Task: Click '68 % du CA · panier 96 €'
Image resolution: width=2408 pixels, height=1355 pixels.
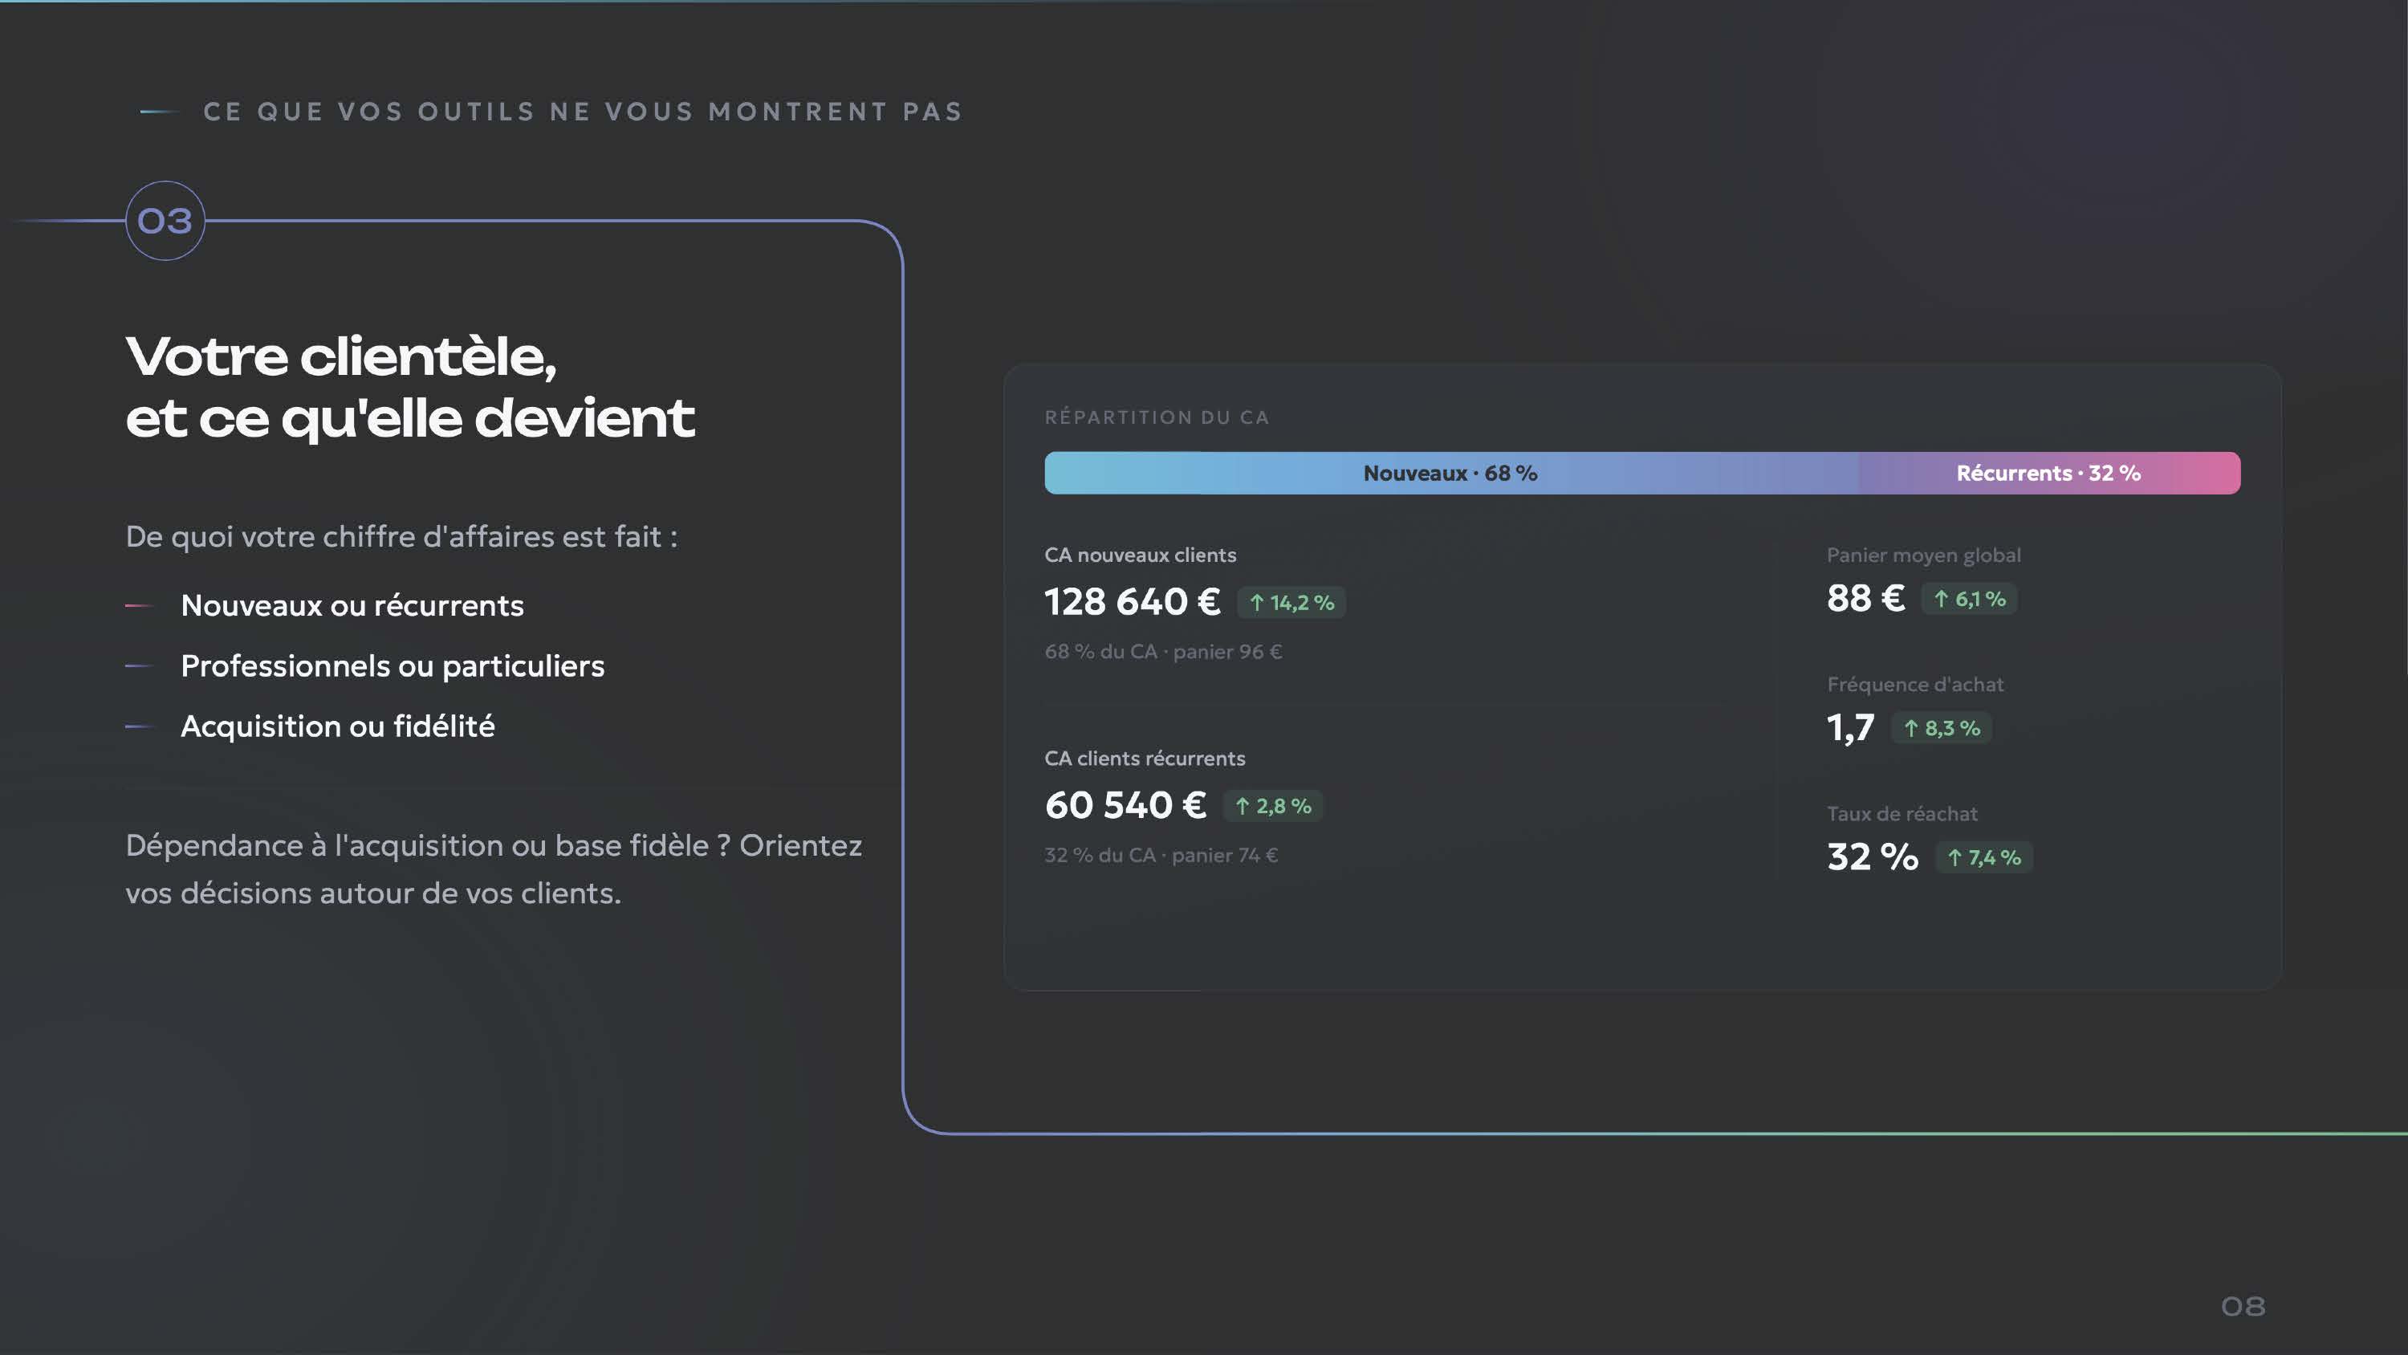Action: point(1163,652)
